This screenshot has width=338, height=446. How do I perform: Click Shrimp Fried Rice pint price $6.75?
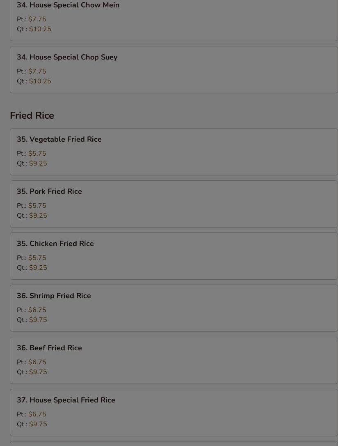pyautogui.click(x=37, y=310)
